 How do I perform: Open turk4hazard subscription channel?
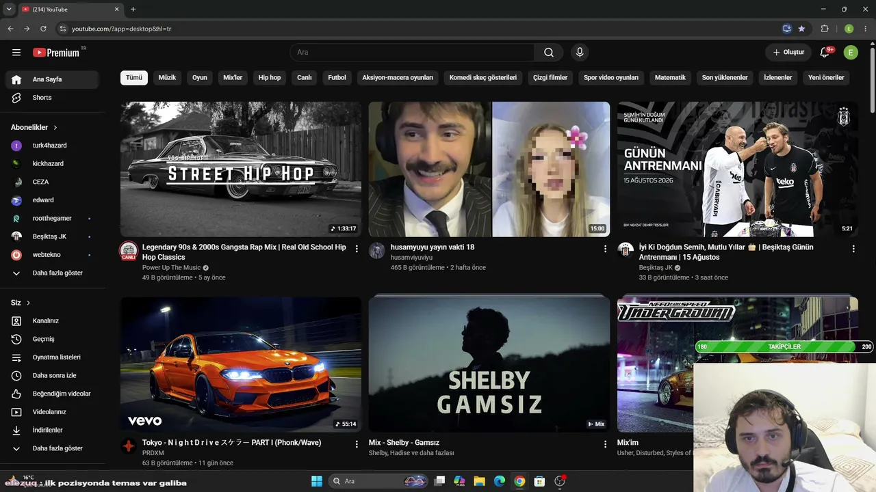coord(52,146)
